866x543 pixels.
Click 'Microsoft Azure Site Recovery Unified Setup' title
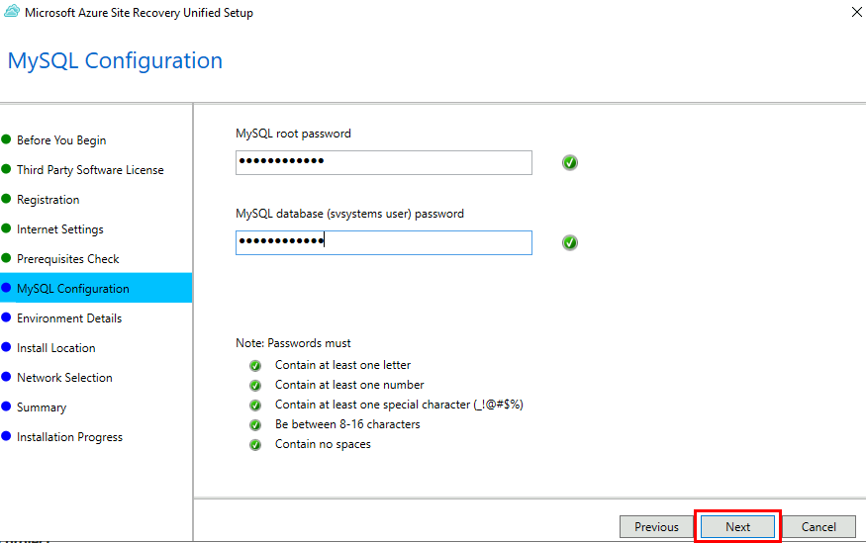pyautogui.click(x=140, y=13)
